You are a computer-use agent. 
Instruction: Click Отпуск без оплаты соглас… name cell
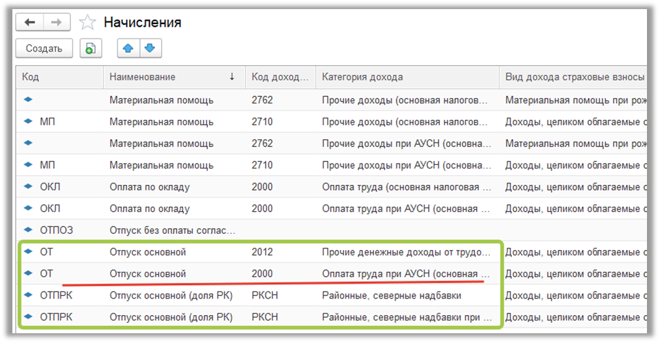pos(173,230)
